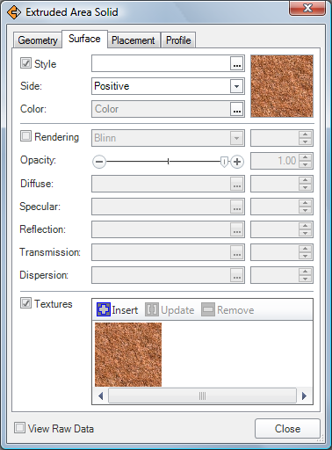
Task: Click the textures horizontal scrollbar thumb
Action: 202,396
